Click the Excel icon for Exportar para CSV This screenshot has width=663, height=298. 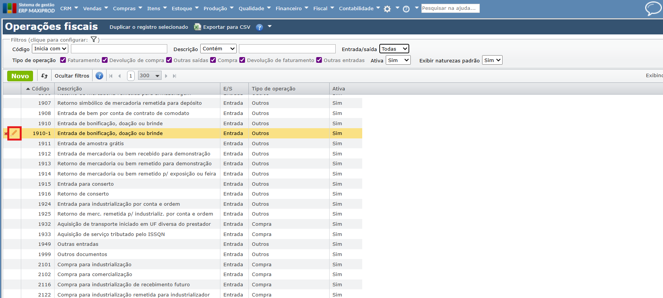197,27
